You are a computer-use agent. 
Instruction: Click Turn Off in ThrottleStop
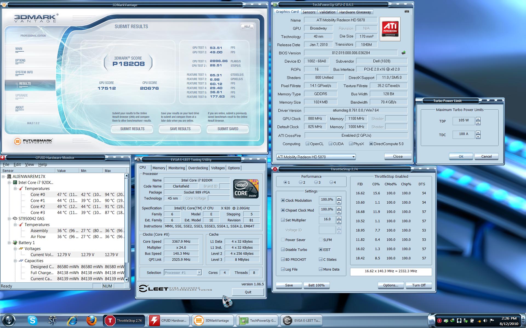pyautogui.click(x=419, y=285)
